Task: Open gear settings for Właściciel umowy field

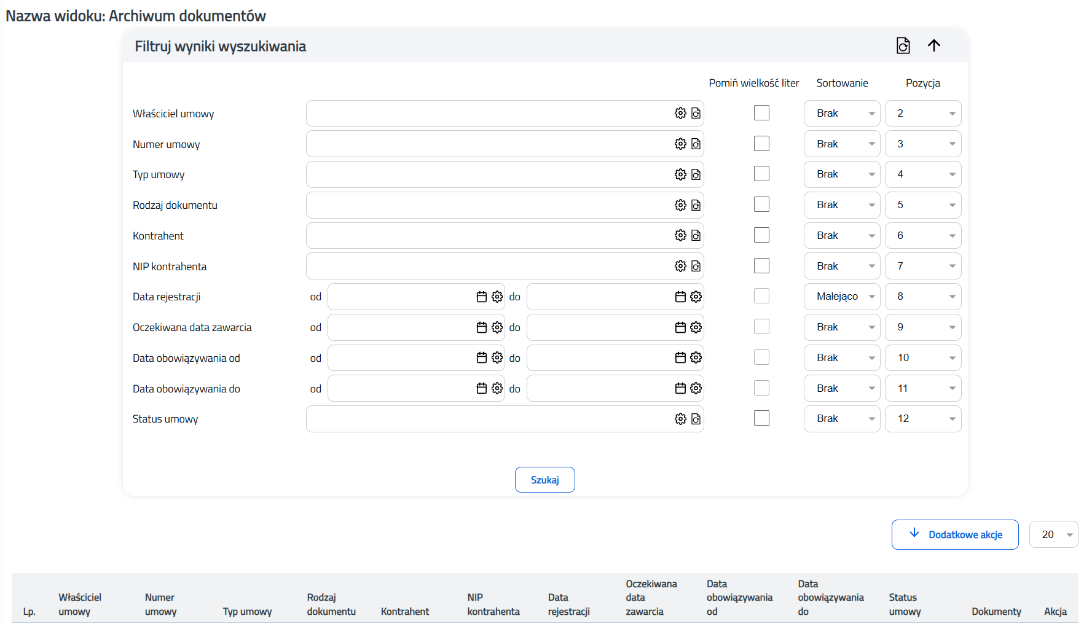Action: [x=680, y=113]
